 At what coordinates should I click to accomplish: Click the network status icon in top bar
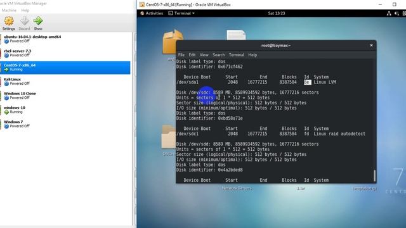(389, 13)
